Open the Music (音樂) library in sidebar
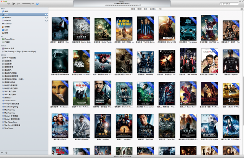The image size is (244, 158). pos(24,11)
